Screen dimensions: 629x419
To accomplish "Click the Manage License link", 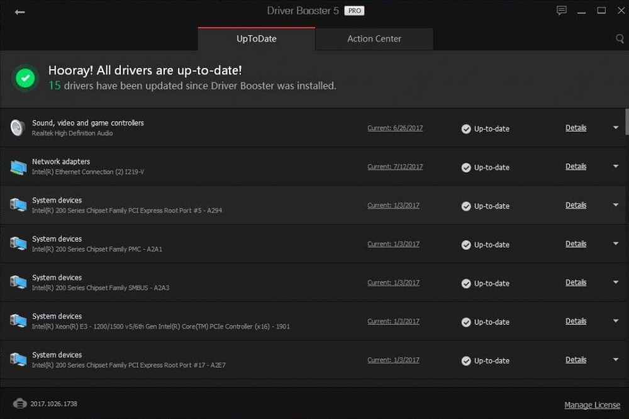I will [x=592, y=405].
